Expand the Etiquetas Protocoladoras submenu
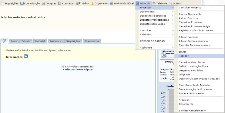This screenshot has width=225, height=113. (154, 20)
